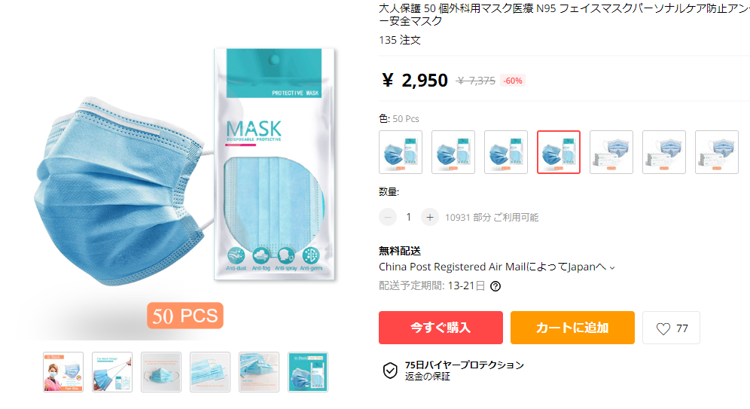Click the quantity input field showing 1

click(408, 217)
